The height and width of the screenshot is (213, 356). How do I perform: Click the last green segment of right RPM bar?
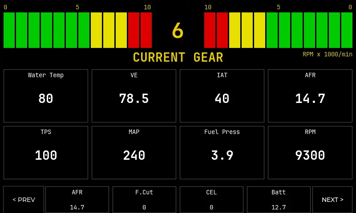[347, 30]
